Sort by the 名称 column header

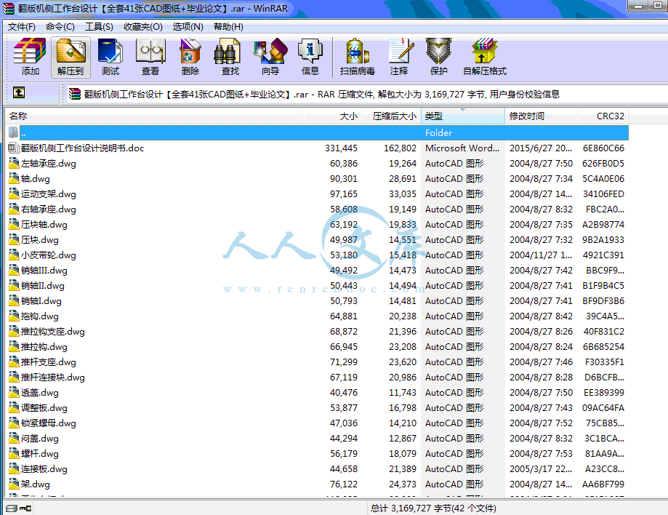point(154,116)
